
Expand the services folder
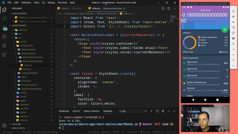(24, 108)
